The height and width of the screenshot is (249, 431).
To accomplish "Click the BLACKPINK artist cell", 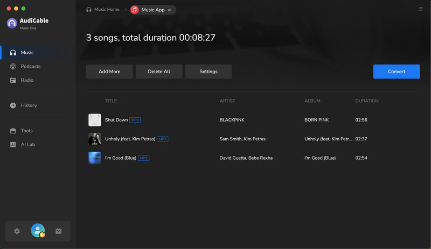I will tap(232, 120).
